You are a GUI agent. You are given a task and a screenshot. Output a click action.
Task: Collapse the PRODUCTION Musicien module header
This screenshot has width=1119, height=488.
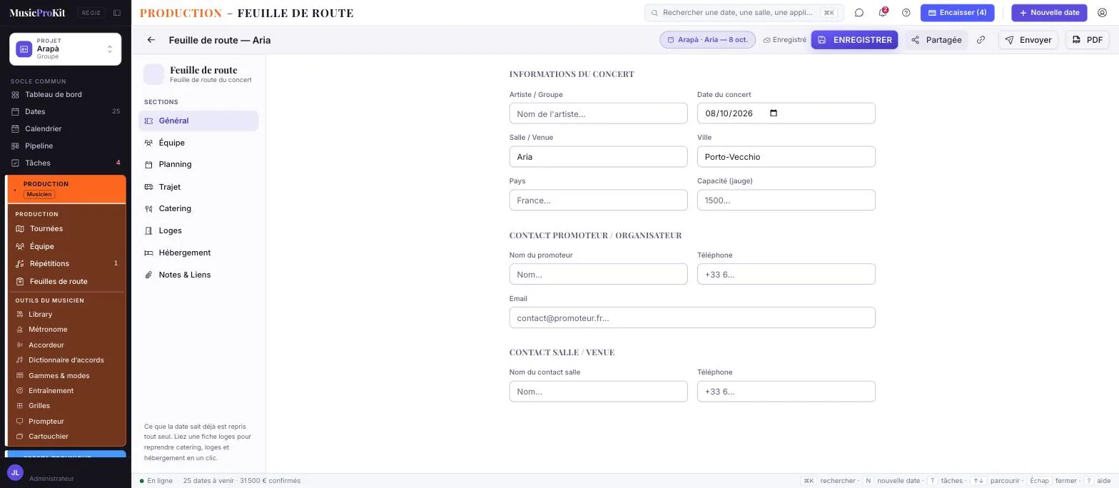[66, 189]
